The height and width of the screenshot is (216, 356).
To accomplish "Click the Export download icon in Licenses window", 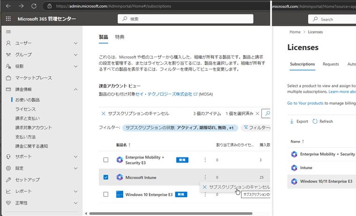I will coord(292,121).
